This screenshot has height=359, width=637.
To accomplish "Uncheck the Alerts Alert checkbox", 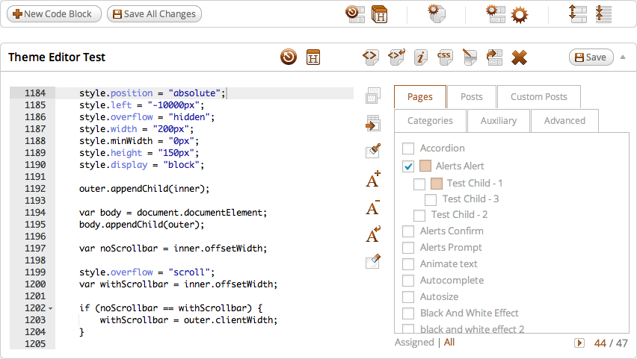I will coord(408,166).
